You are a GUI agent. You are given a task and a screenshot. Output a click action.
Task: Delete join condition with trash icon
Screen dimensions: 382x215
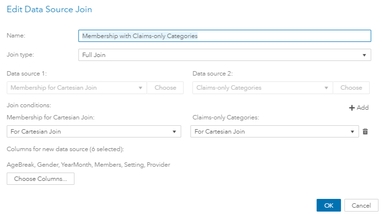point(365,132)
